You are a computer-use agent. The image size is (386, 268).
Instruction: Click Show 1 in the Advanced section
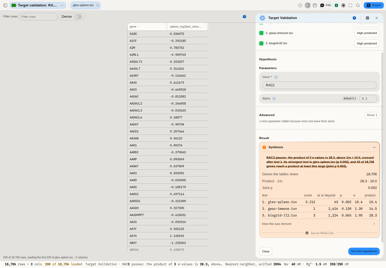coord(372,115)
